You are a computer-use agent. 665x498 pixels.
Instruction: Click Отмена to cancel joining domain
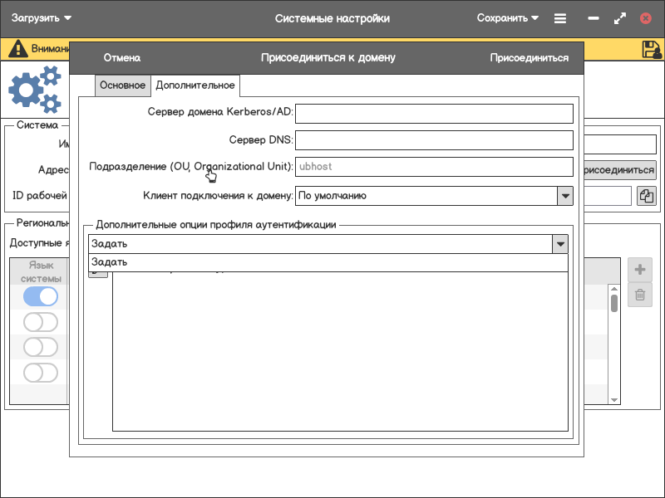[x=121, y=58]
